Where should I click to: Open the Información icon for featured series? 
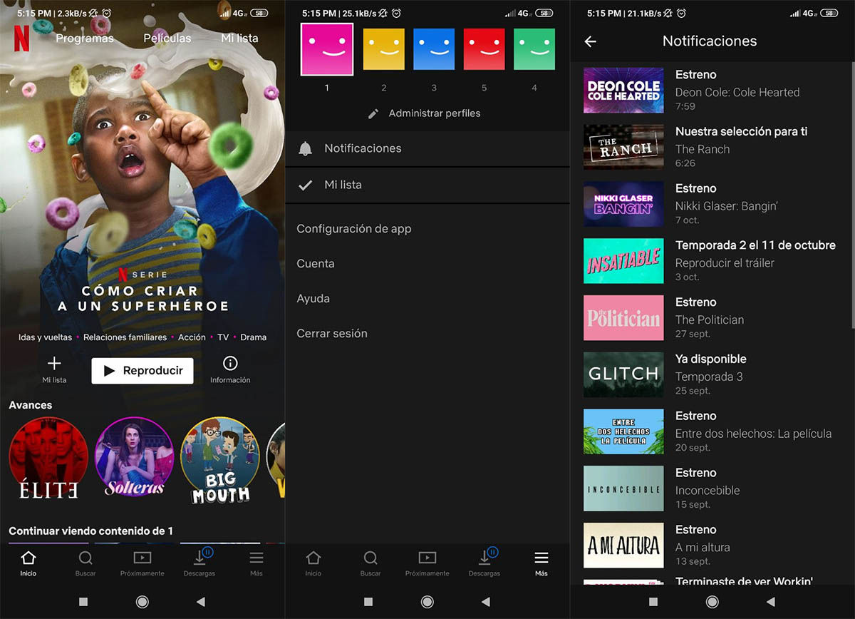tap(230, 370)
